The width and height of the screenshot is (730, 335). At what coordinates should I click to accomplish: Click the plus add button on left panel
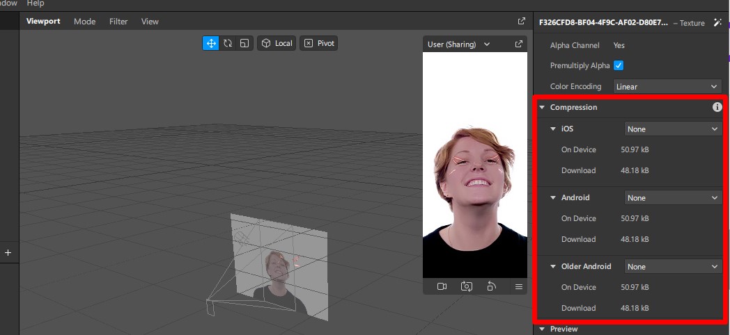pos(8,253)
